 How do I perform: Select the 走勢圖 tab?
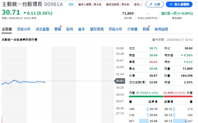pos(7,29)
